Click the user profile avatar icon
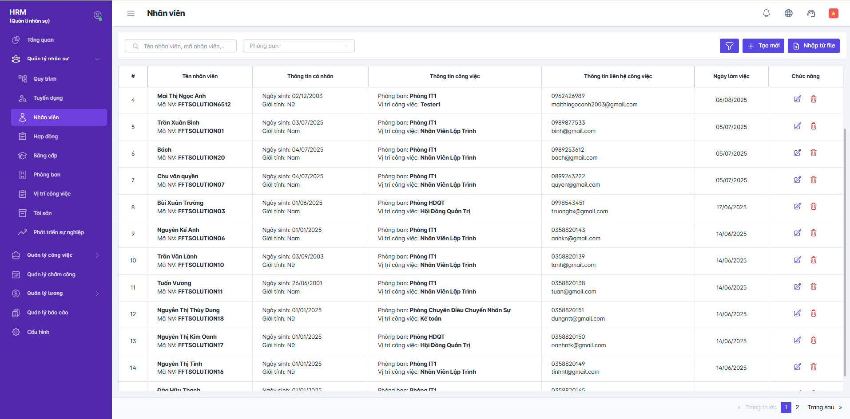This screenshot has width=850, height=419. click(98, 16)
